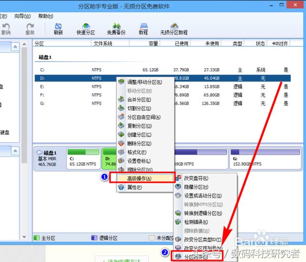
Task: Click icon beside 格式化(F)
Action: coord(121,152)
